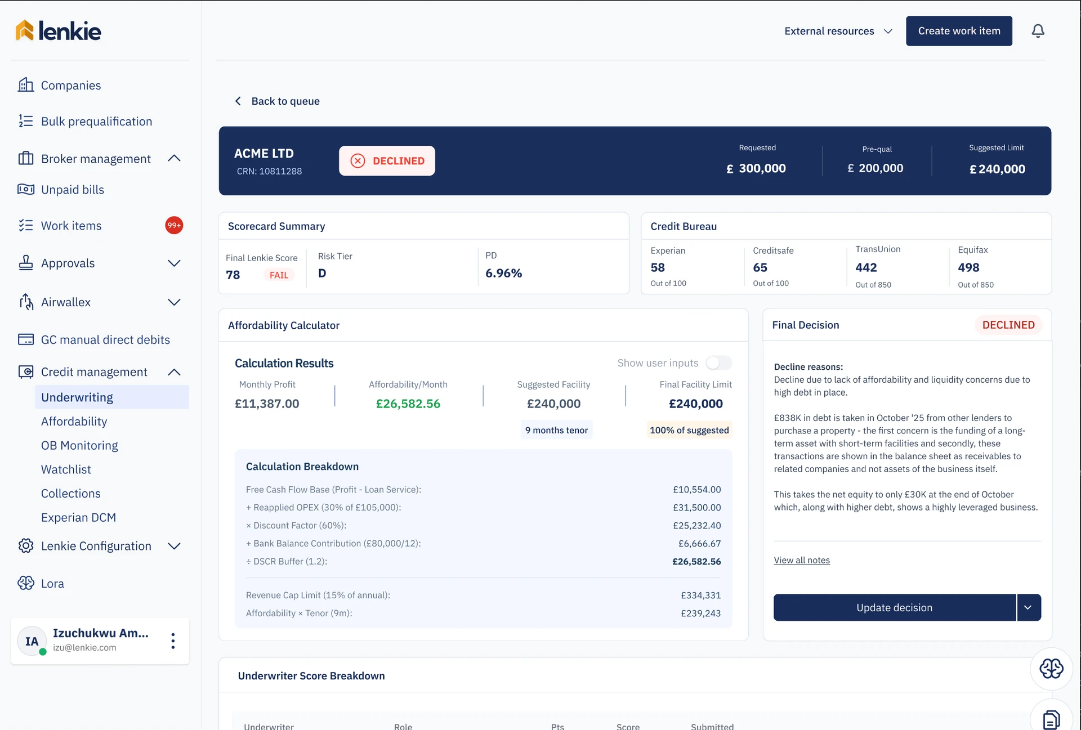Click the 100% of suggested tag
Image resolution: width=1081 pixels, height=730 pixels.
pos(689,430)
